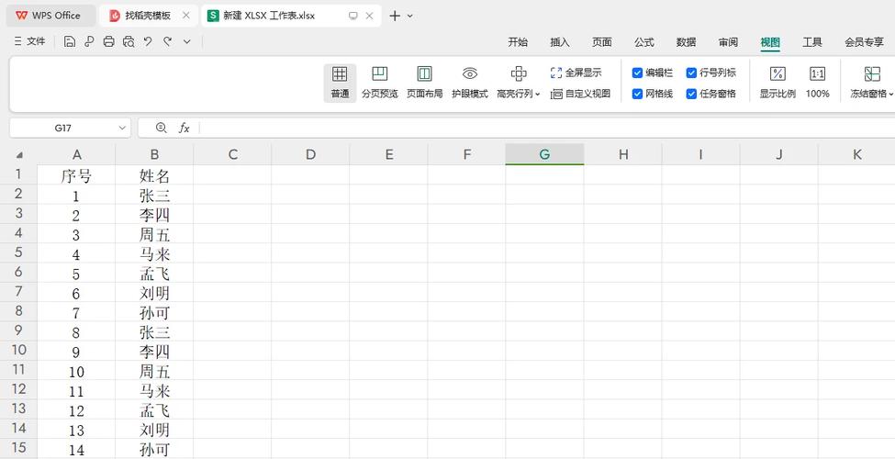Select row 8 header

pos(19,311)
